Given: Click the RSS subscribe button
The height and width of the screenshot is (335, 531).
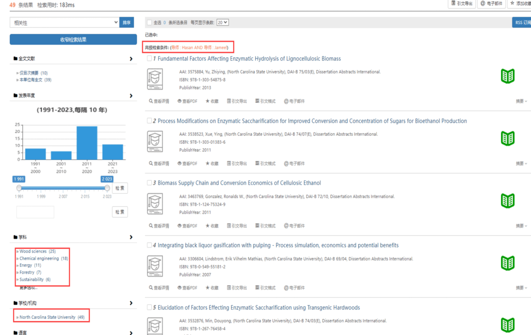Looking at the screenshot, I should click(522, 22).
